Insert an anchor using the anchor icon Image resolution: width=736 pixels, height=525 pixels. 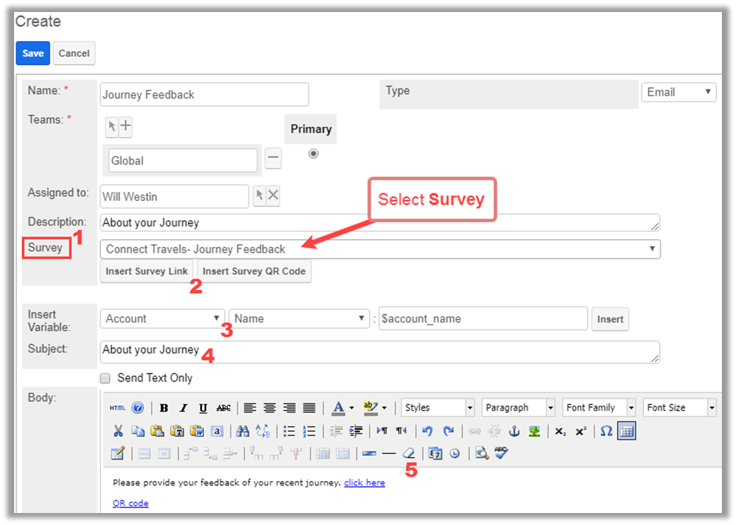coord(514,431)
